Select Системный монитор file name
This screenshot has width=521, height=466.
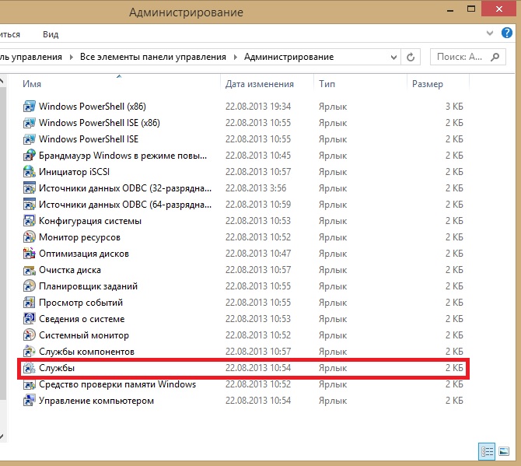[x=84, y=335]
